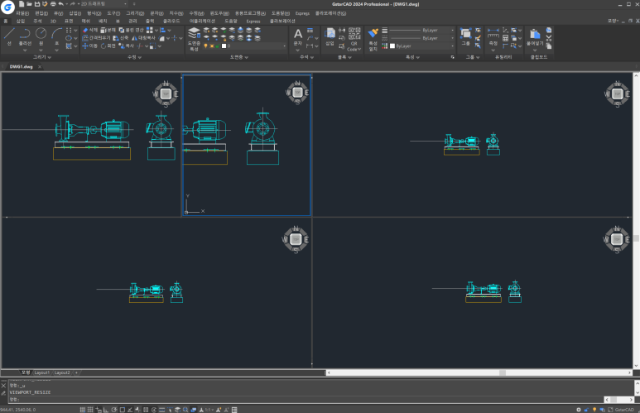Click the calculator icon in utilities panel
Screen dimensions: 640x413
point(505,38)
